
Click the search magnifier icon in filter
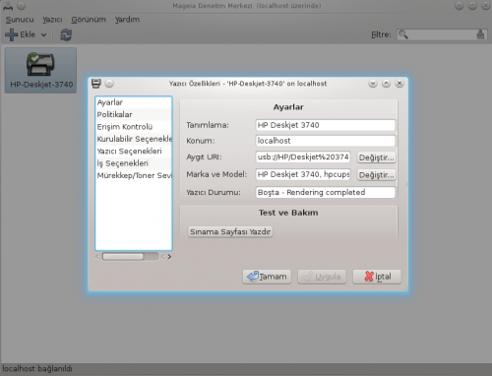(403, 34)
